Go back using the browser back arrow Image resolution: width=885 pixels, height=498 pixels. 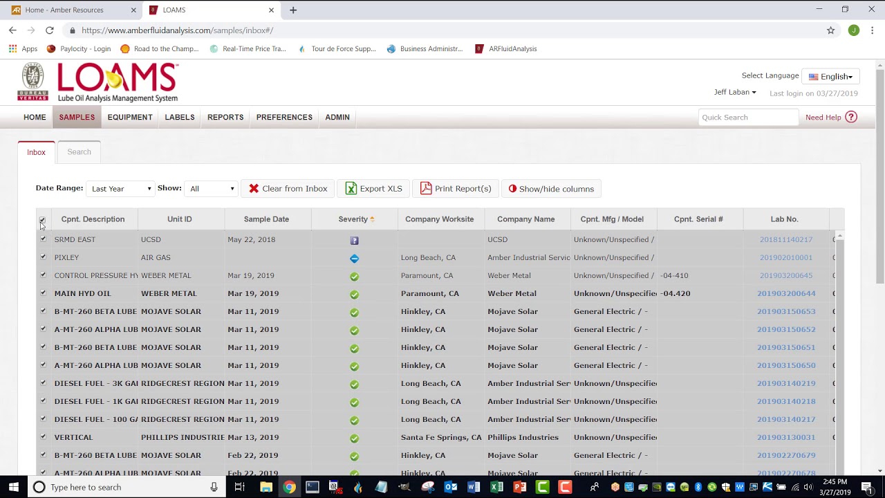[12, 30]
